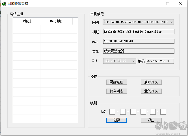Image resolution: width=188 pixels, height=136 pixels.
Task: Minimize the 网络唤醒专家 window
Action: tap(155, 4)
